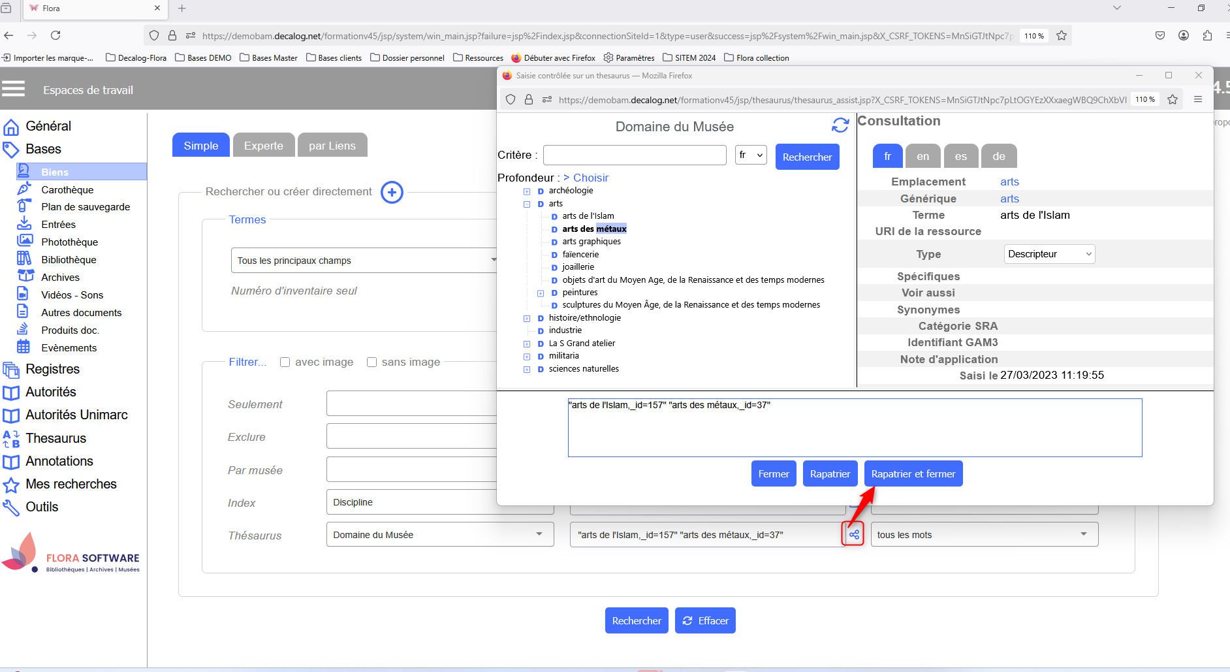
Task: Click the Critère search input field
Action: point(634,155)
